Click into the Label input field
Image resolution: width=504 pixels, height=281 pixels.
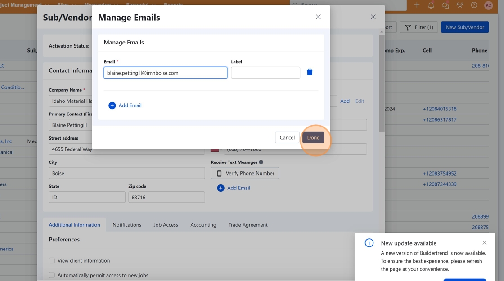point(265,73)
